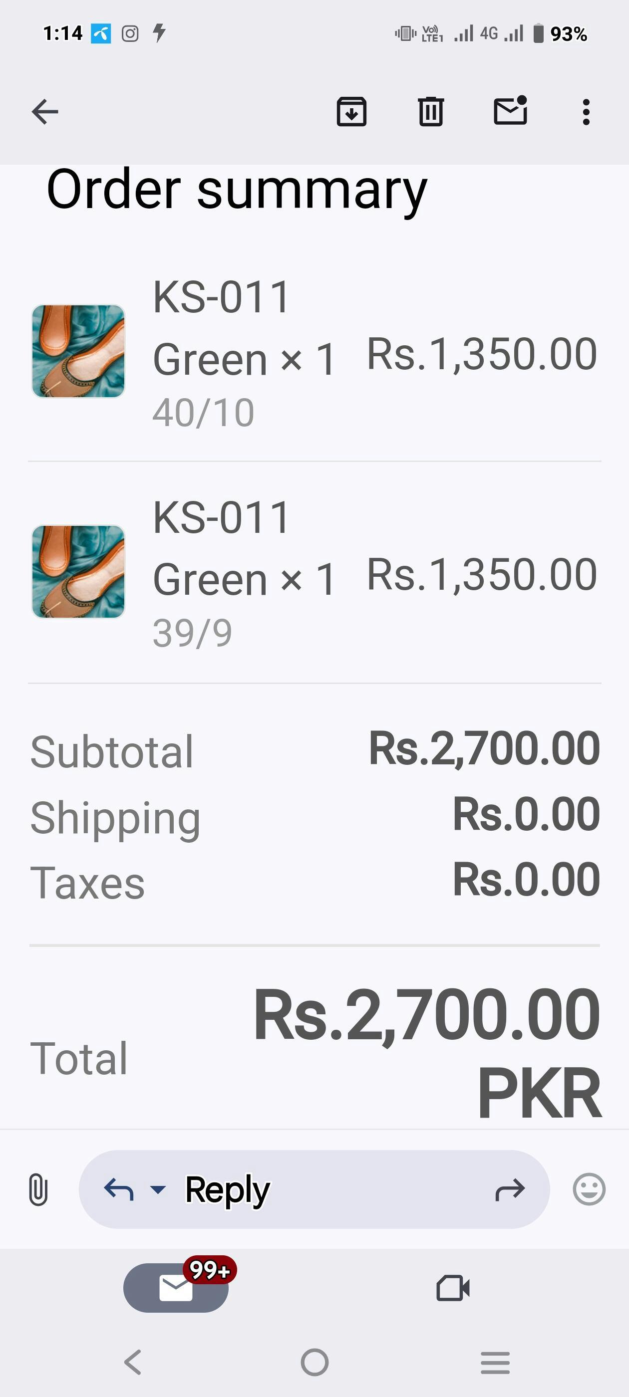Open the three-dot overflow menu
This screenshot has width=629, height=1397.
coord(586,112)
